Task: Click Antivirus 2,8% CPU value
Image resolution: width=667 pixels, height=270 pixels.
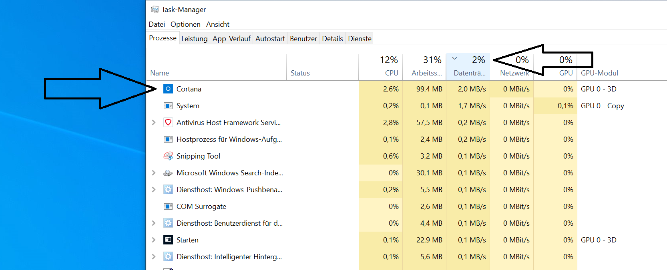Action: coord(391,123)
